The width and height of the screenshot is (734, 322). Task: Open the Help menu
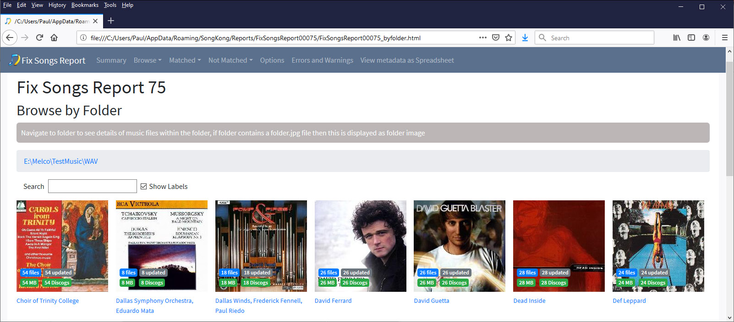tap(127, 5)
